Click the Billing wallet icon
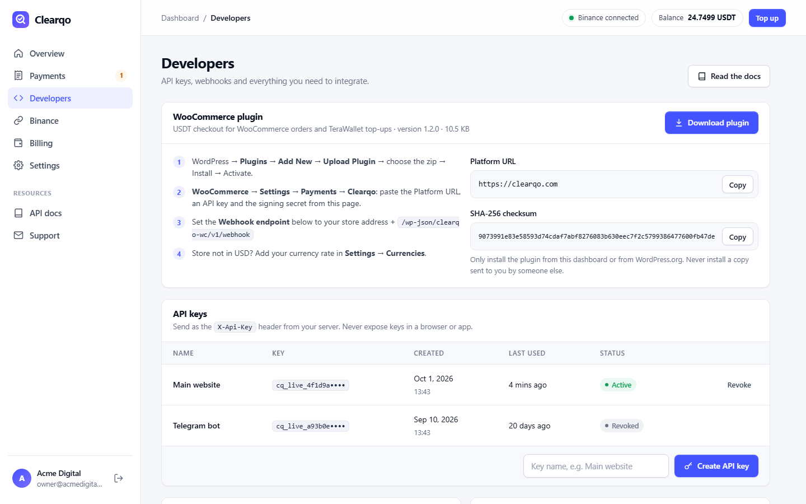 pos(18,143)
